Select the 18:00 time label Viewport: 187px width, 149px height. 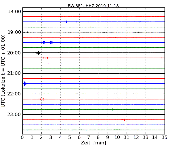(14, 12)
